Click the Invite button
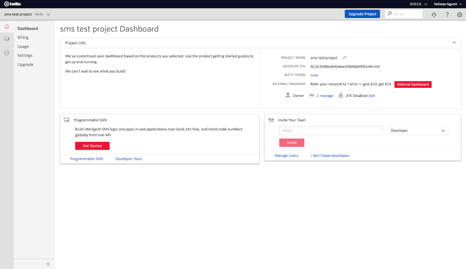This screenshot has height=269, width=466. [x=292, y=143]
